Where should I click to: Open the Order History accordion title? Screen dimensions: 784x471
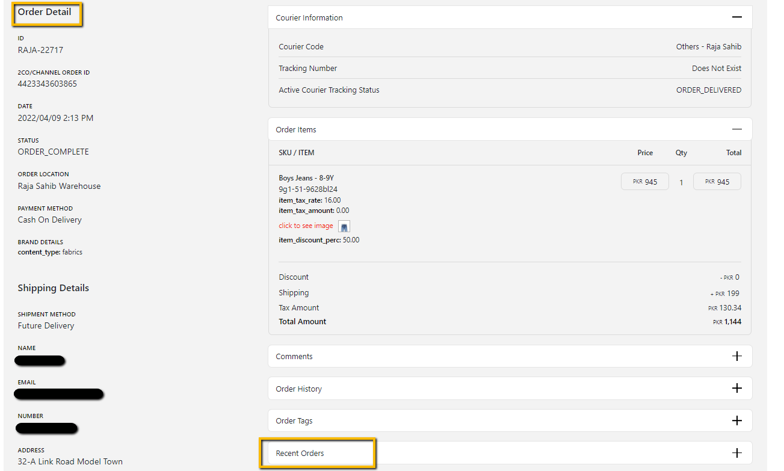299,389
